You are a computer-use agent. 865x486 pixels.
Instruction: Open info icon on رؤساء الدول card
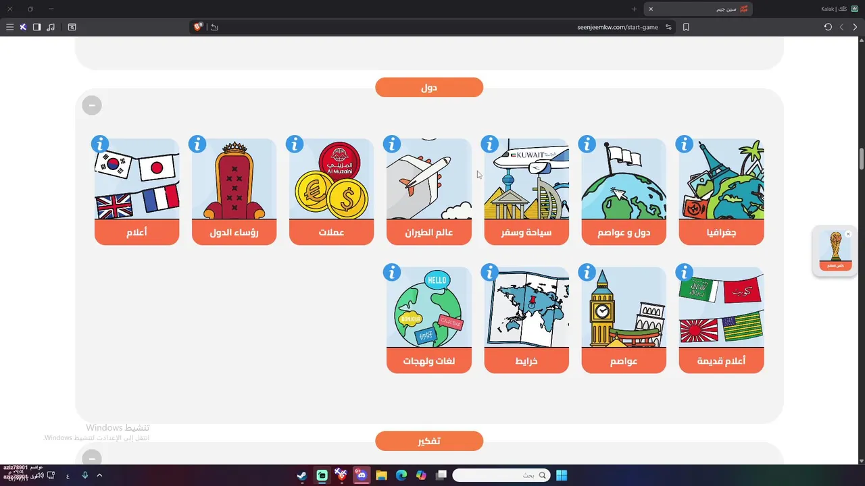(197, 144)
